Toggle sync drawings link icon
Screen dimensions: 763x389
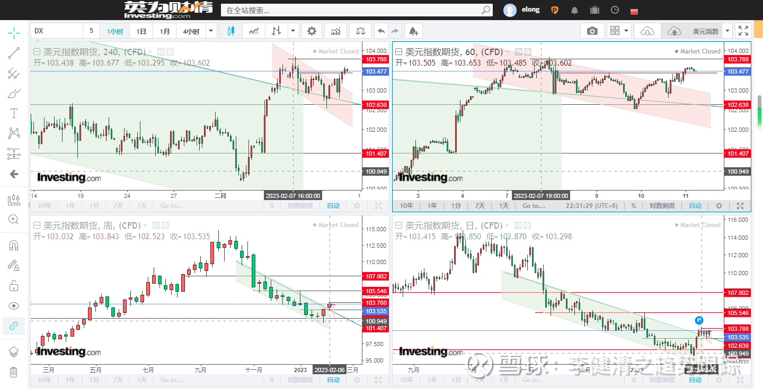point(14,326)
